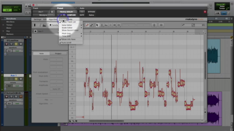The image size is (234, 131).
Task: Click the Correct Pitch macro icon
Action: pyautogui.click(x=154, y=25)
